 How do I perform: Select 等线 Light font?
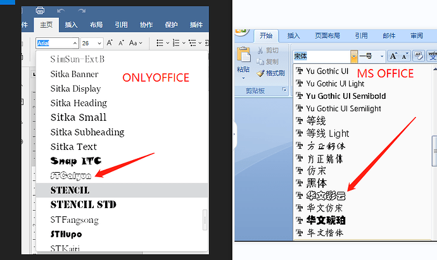(x=363, y=133)
